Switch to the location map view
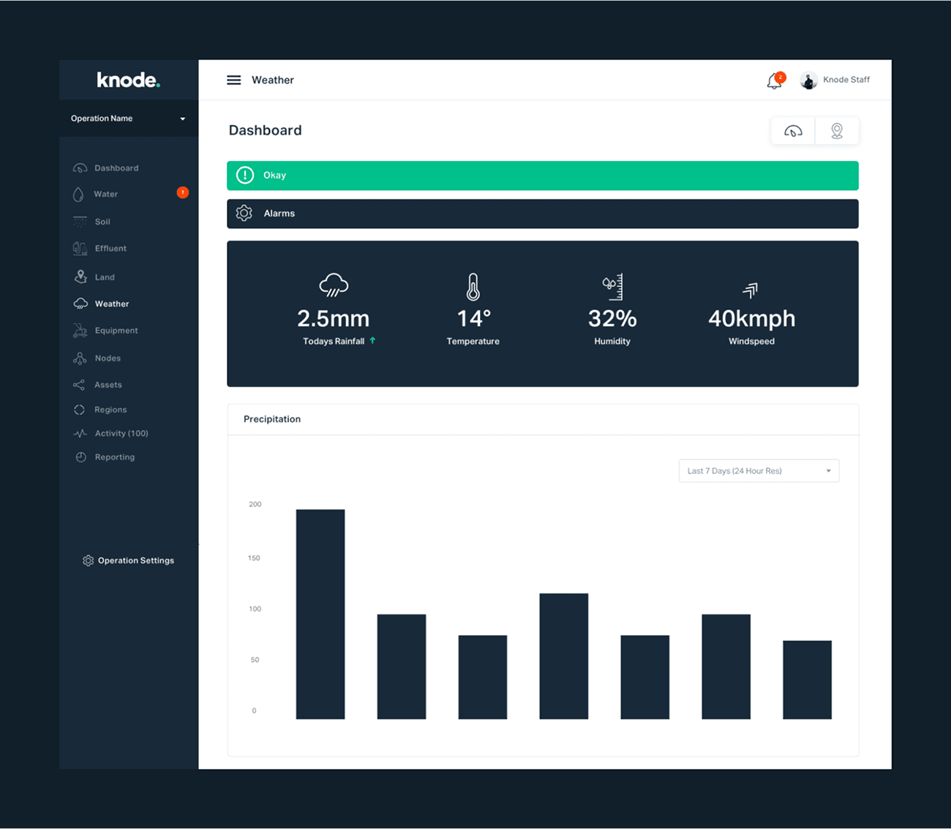Screen dimensions: 951x829 click(837, 130)
